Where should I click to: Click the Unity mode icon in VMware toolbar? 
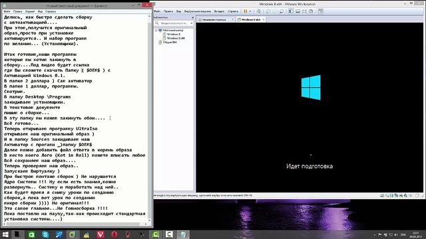[x=311, y=11]
